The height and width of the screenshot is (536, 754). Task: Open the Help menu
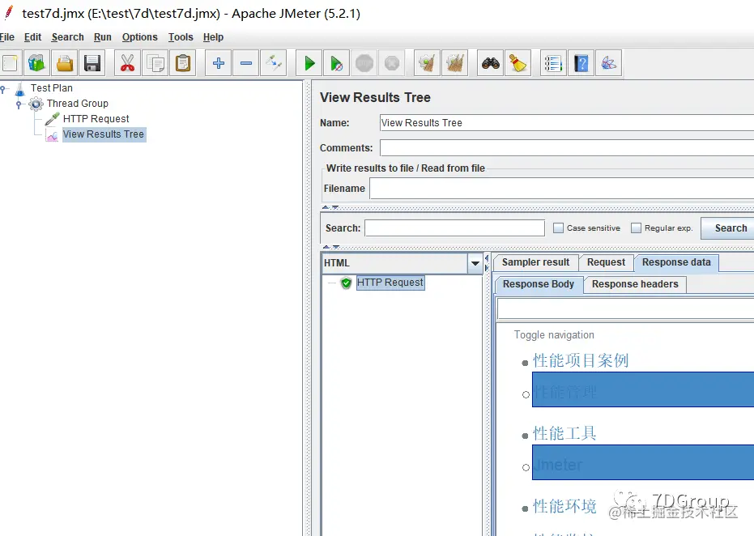click(x=213, y=37)
